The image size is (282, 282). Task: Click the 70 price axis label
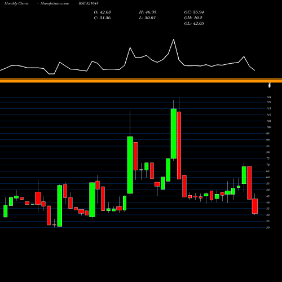click(x=268, y=165)
